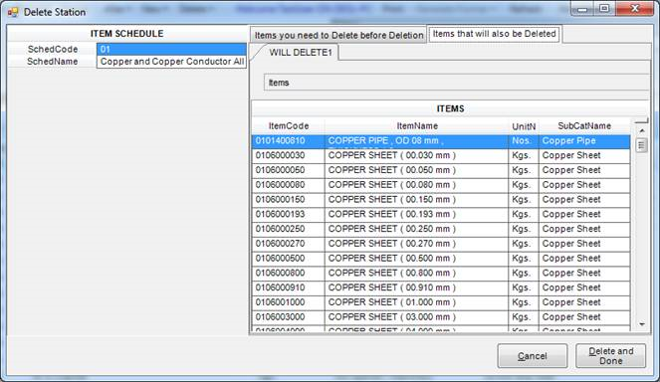This screenshot has width=660, height=382.
Task: Click the SchedName field Copper and Copper Conductor
Action: point(171,62)
